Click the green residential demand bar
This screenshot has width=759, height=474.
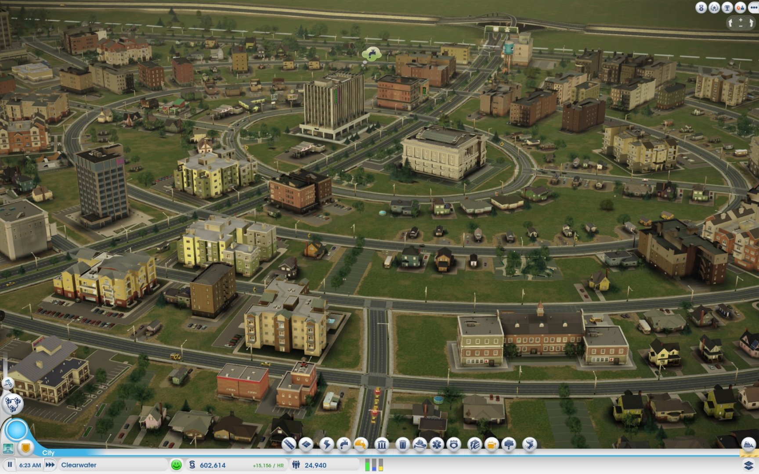tap(367, 465)
